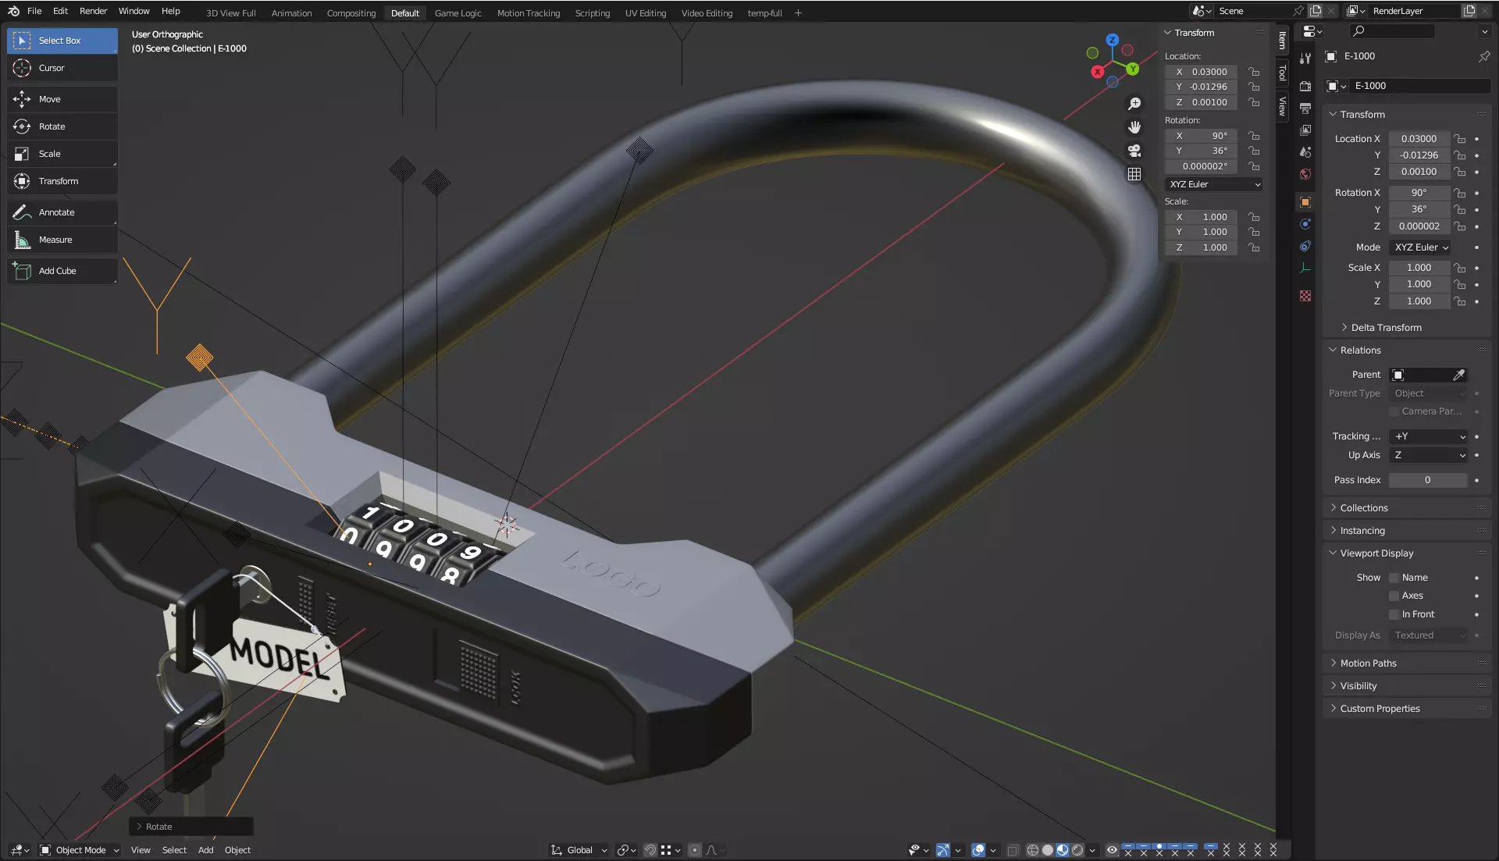Toggle lock on sidebar Location X
This screenshot has height=861, width=1499.
1254,72
